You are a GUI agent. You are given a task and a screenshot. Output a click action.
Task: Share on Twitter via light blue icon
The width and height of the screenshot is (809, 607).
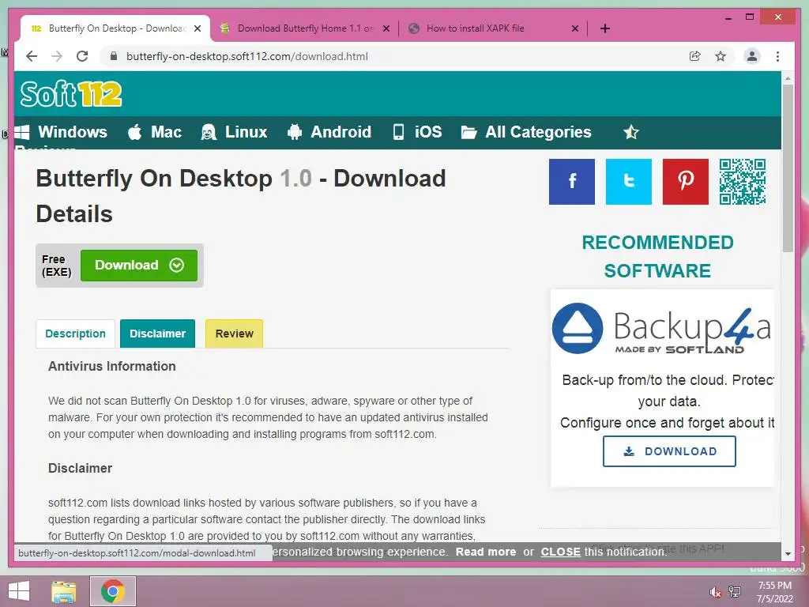coord(628,182)
